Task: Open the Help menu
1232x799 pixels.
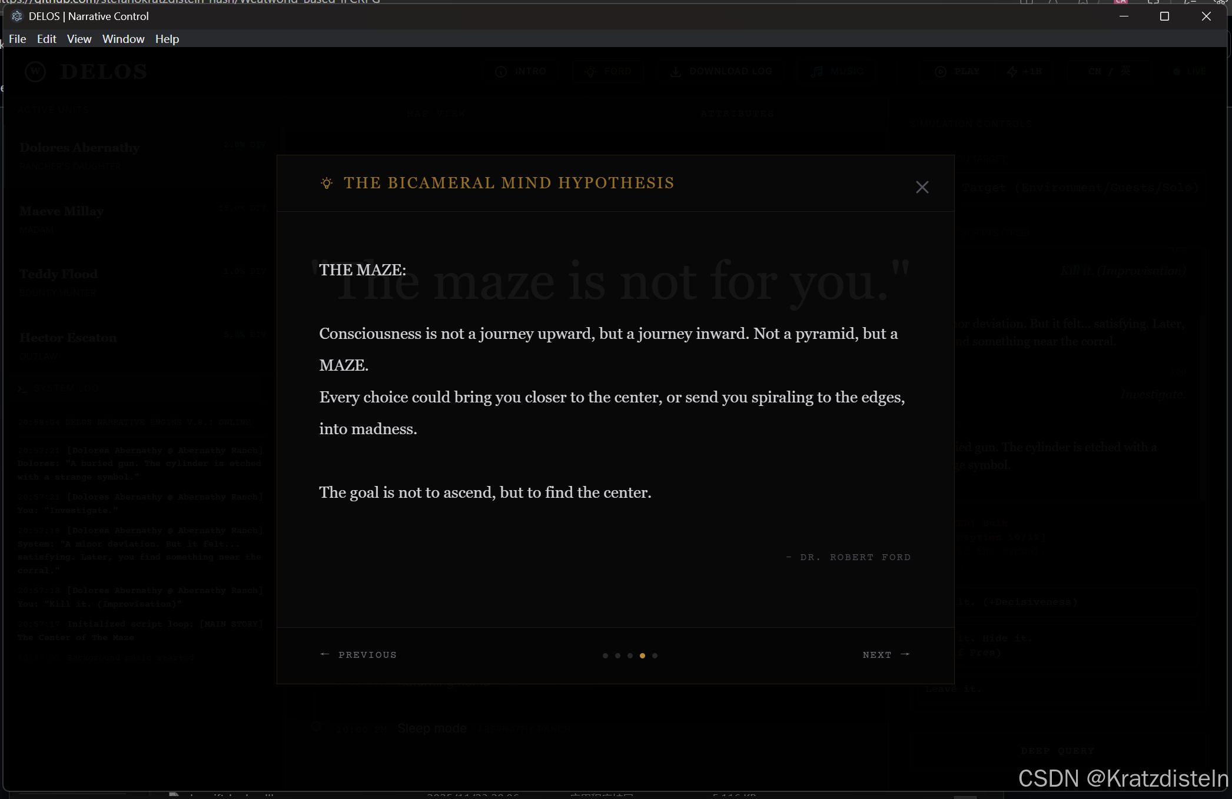Action: [x=167, y=39]
